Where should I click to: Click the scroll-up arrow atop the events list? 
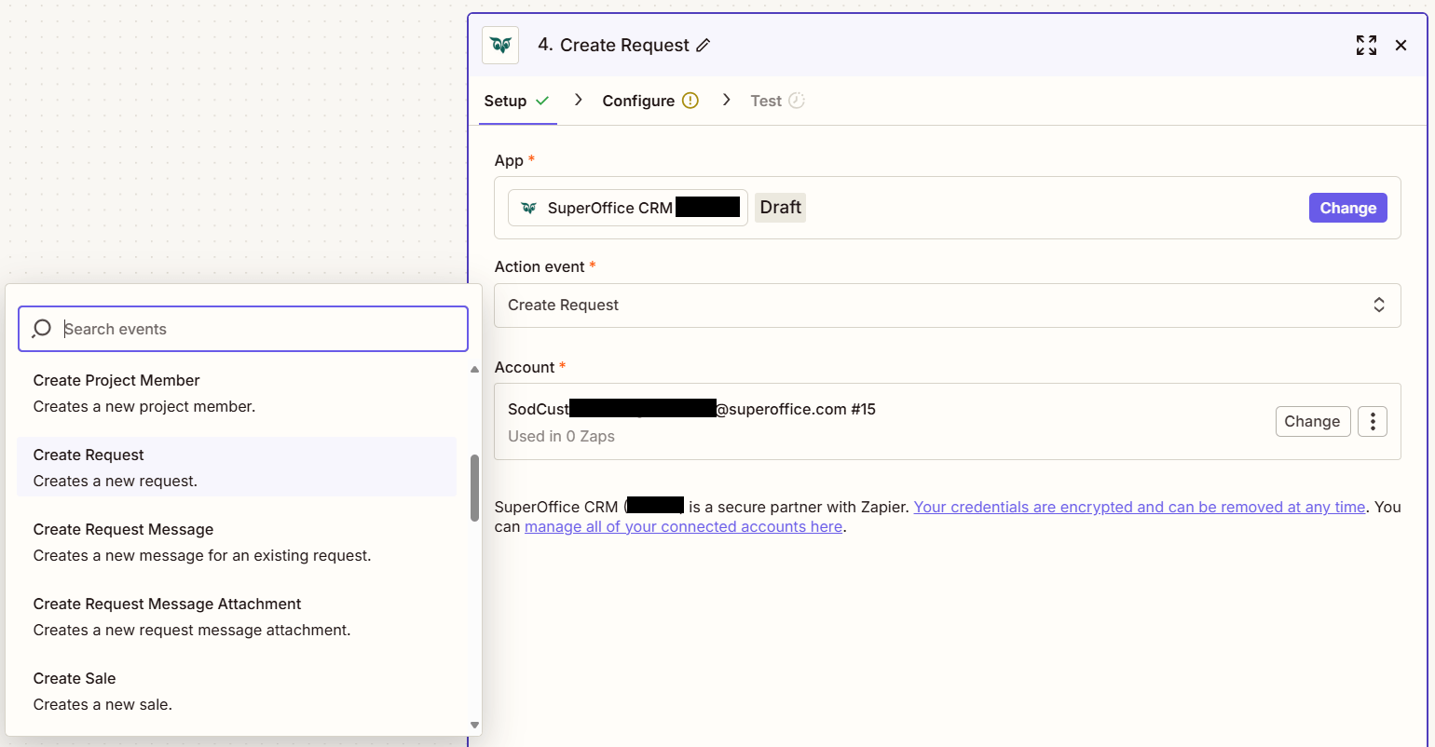474,369
